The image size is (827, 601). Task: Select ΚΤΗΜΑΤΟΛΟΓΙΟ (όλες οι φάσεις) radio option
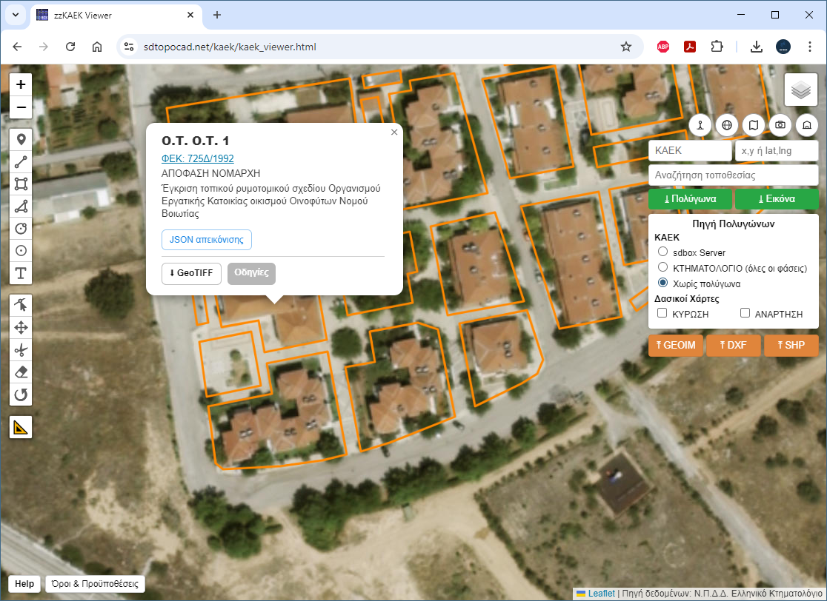click(663, 267)
